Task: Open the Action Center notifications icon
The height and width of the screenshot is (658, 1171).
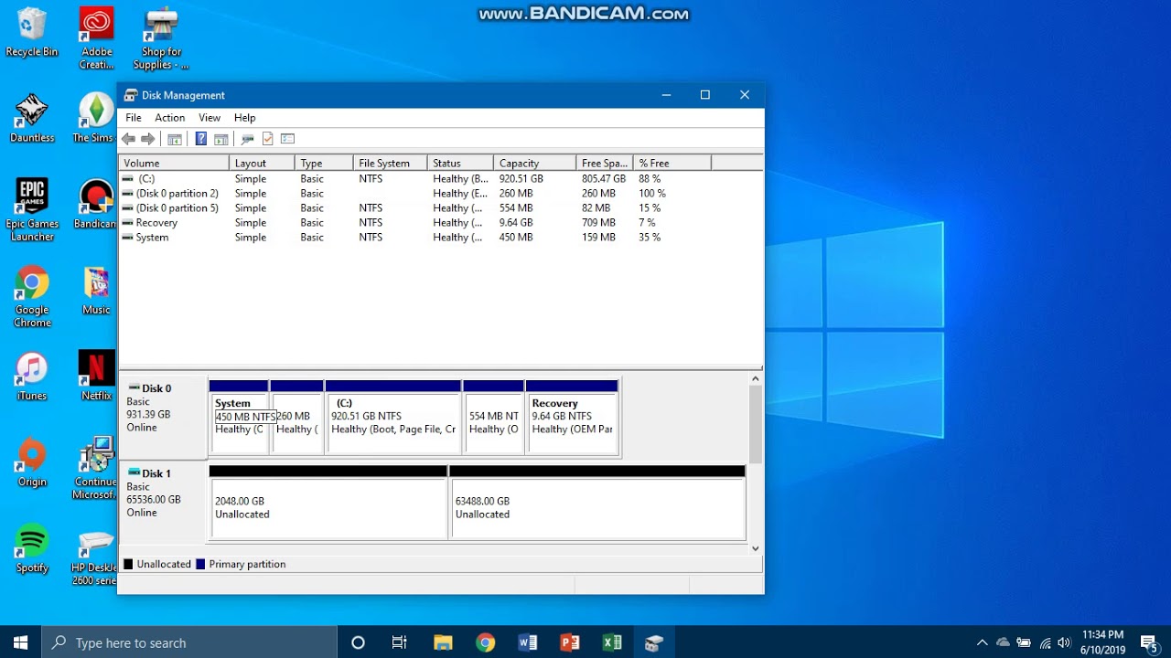Action: click(x=1148, y=642)
